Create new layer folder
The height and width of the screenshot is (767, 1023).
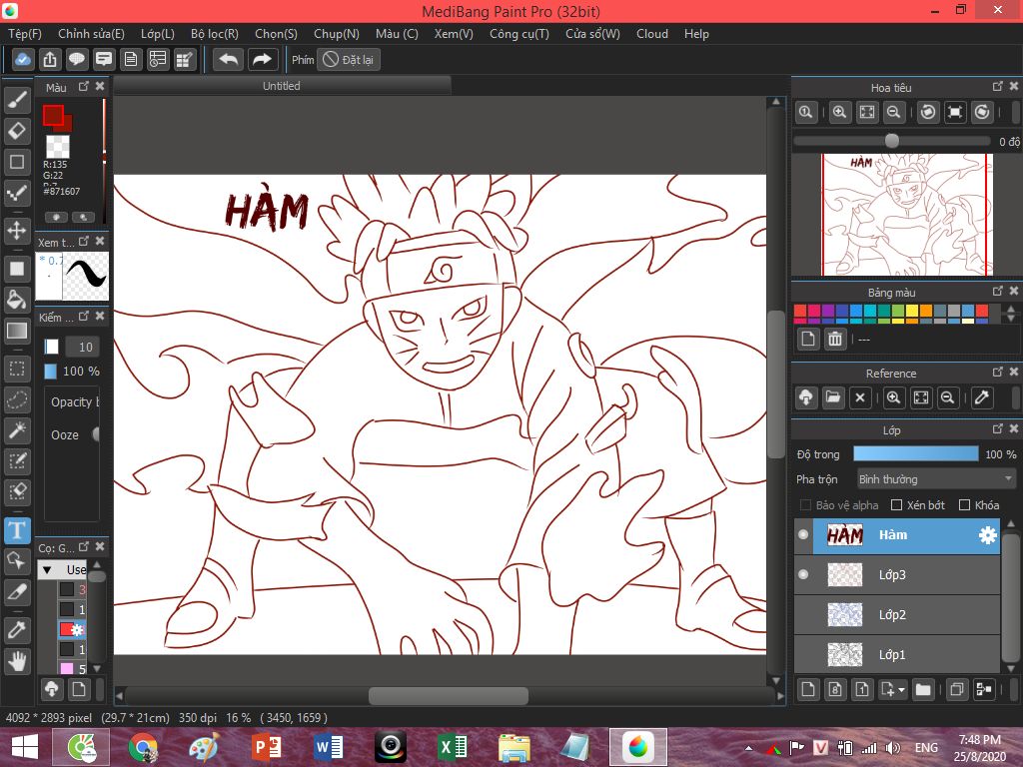(x=922, y=689)
